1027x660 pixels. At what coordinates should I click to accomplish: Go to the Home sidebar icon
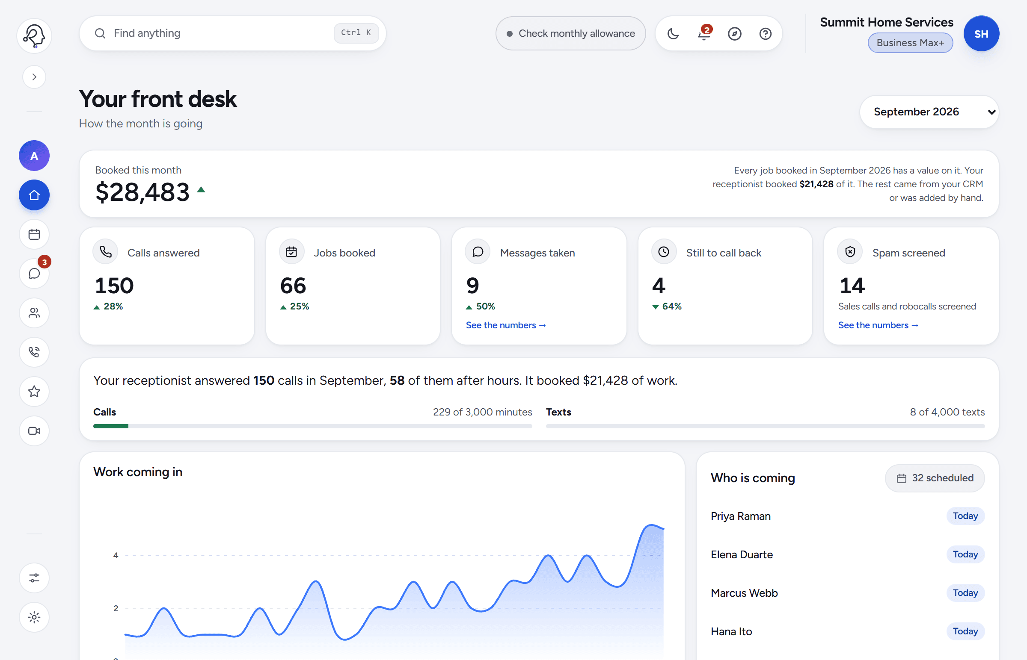click(34, 195)
